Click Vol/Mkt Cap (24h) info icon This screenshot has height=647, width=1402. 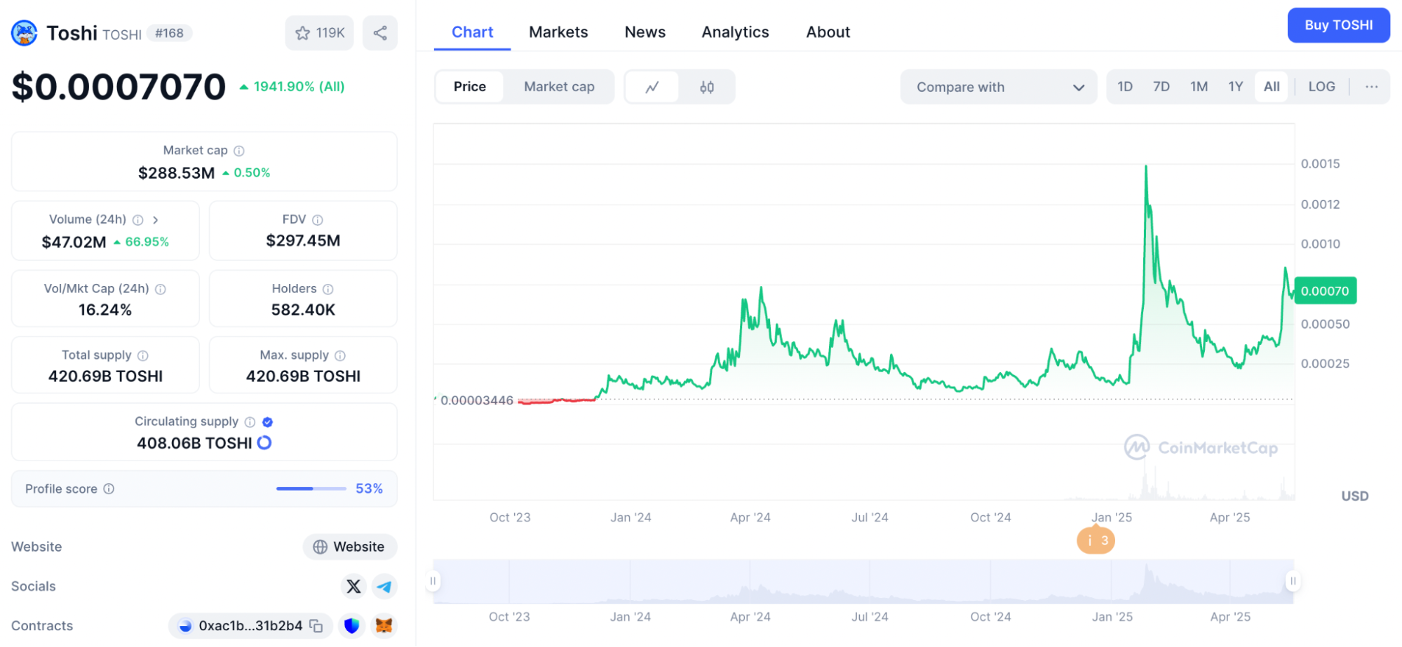pyautogui.click(x=161, y=289)
